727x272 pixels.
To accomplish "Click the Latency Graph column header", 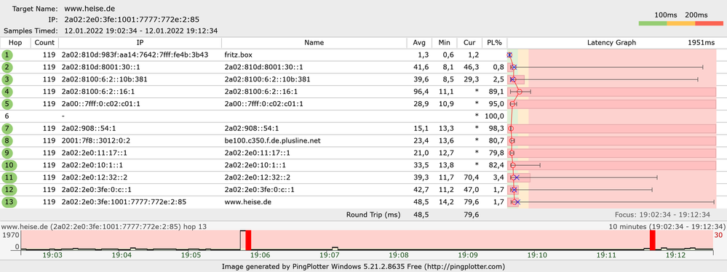I will (x=611, y=43).
